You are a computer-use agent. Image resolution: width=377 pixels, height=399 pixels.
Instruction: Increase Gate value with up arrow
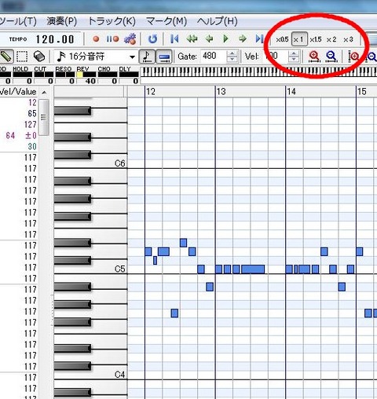coord(232,53)
